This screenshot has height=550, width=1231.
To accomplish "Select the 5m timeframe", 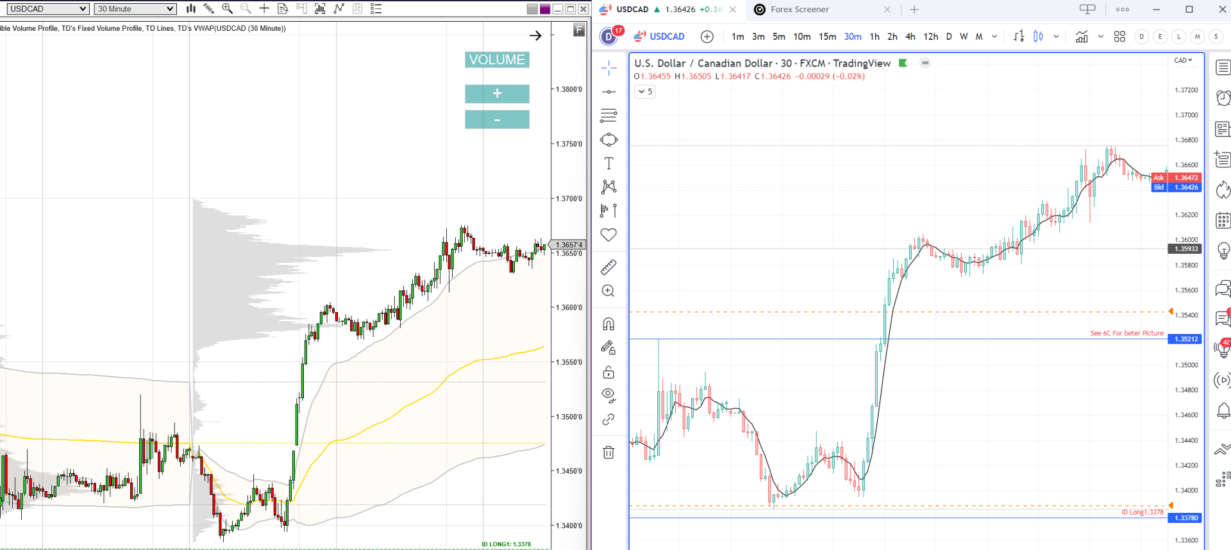I will click(779, 37).
